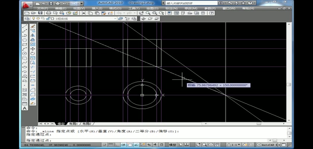
Task: Click the Erase tool in modify toolbar
Action: (x=33, y=26)
